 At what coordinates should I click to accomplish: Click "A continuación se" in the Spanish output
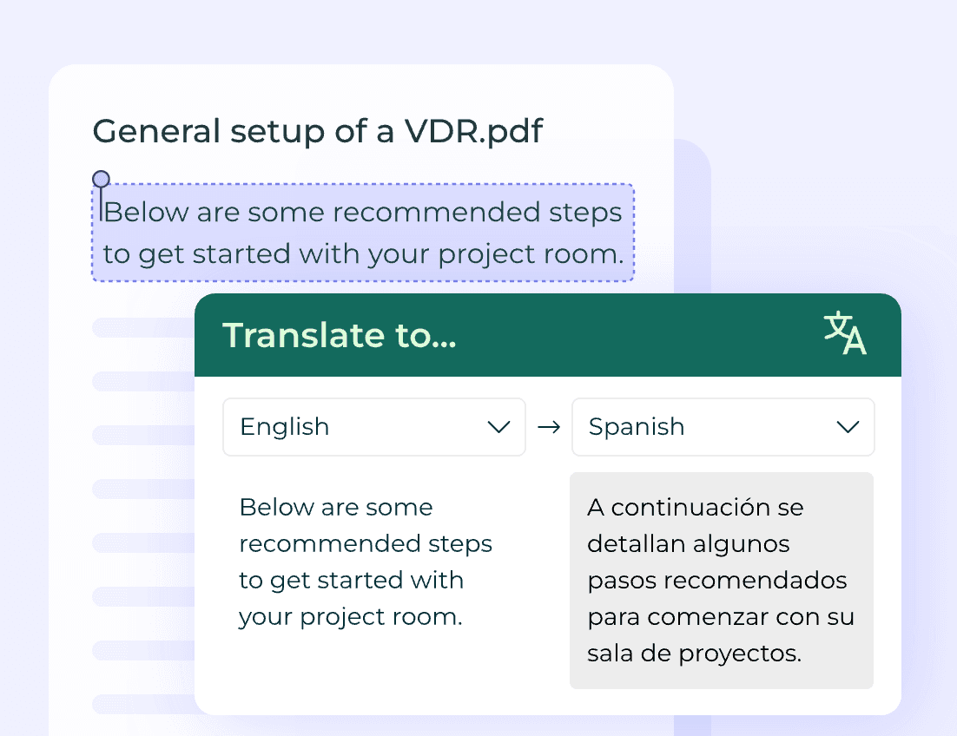[695, 507]
